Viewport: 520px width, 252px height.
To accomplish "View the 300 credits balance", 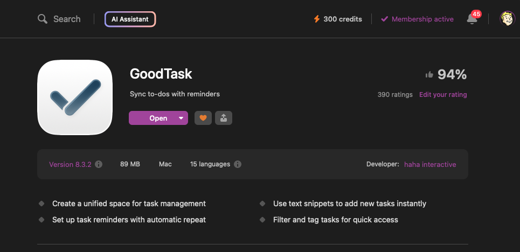I will click(343, 19).
